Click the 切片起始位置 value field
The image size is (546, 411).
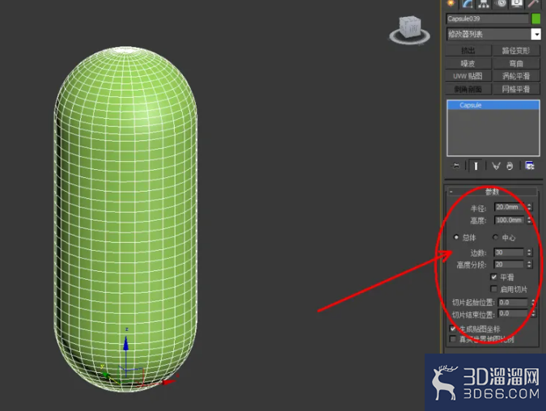[513, 303]
